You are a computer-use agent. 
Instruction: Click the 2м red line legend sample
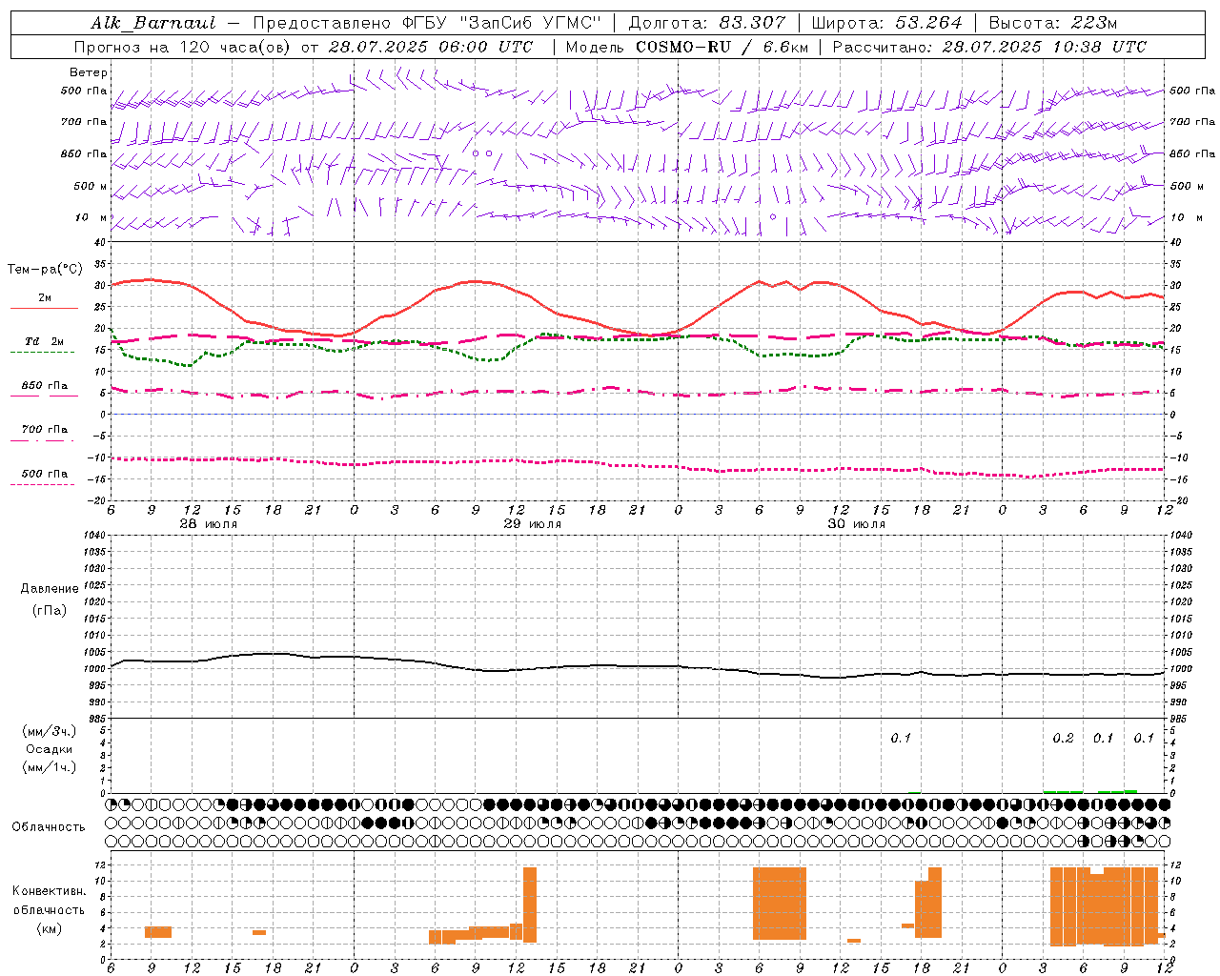click(44, 309)
